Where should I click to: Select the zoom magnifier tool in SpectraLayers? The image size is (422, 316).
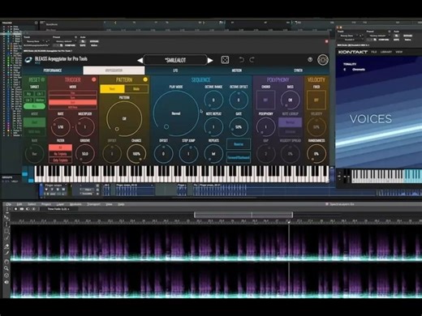6,268
